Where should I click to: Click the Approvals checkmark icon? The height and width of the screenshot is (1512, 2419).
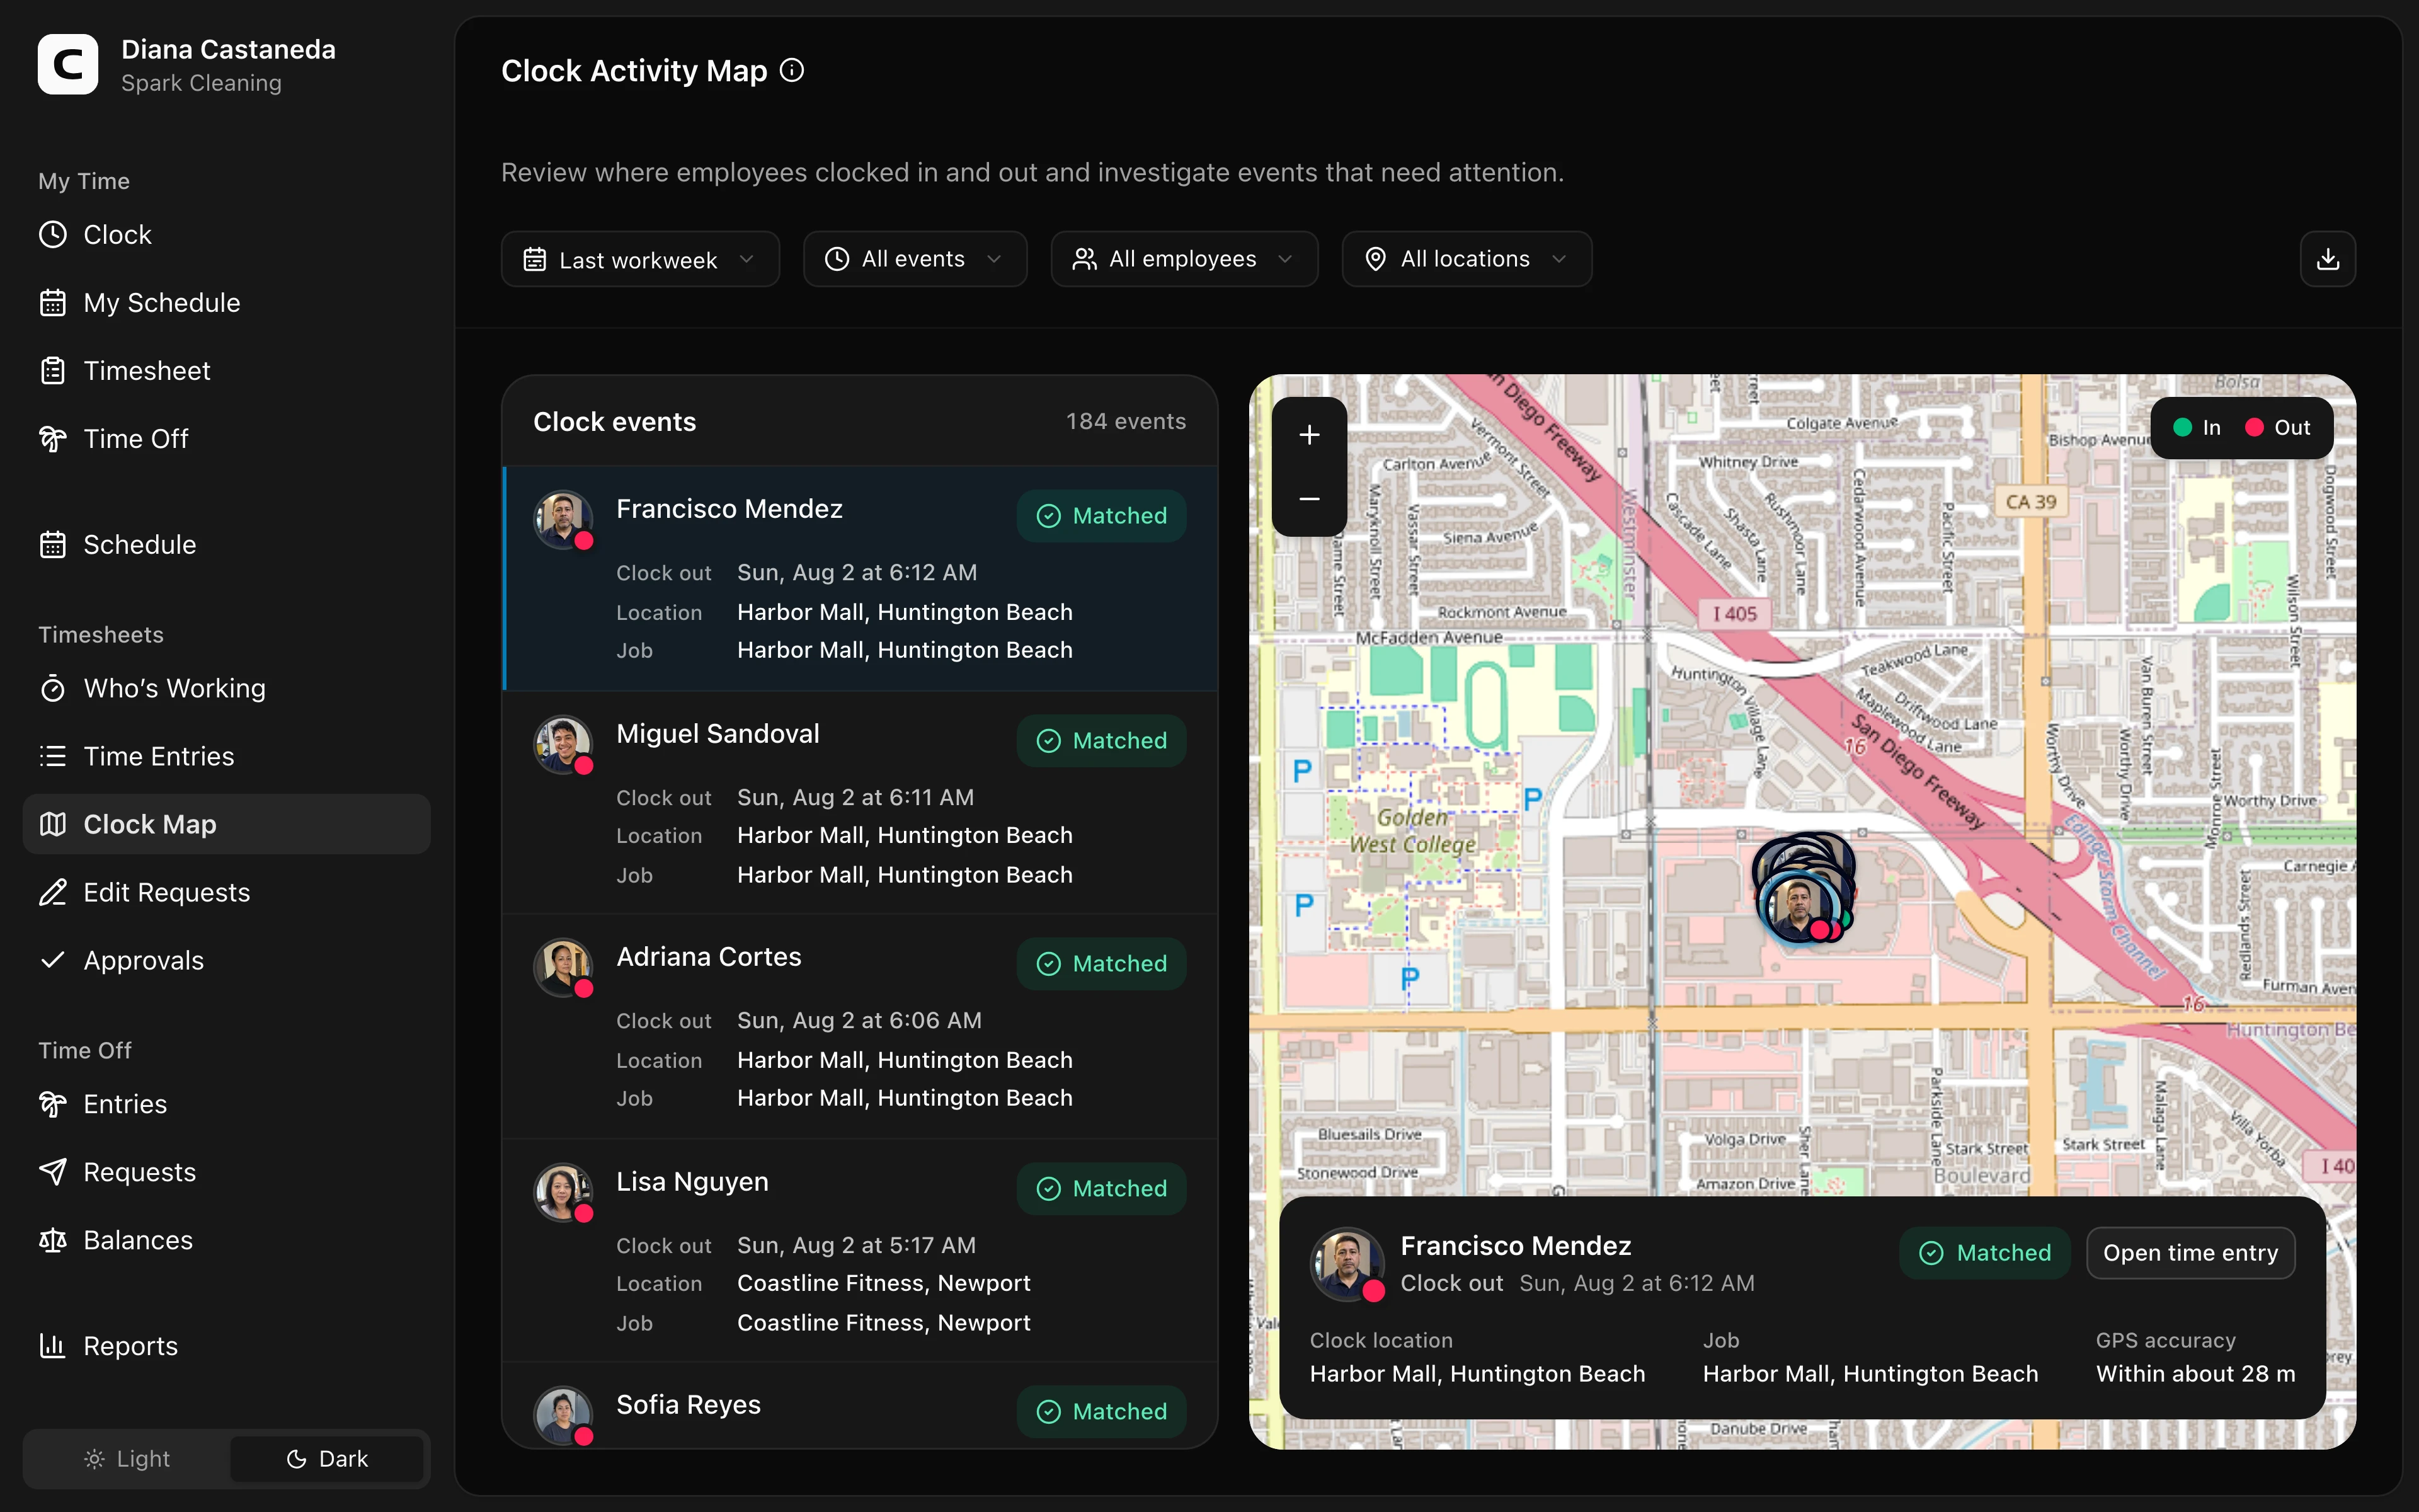[53, 961]
